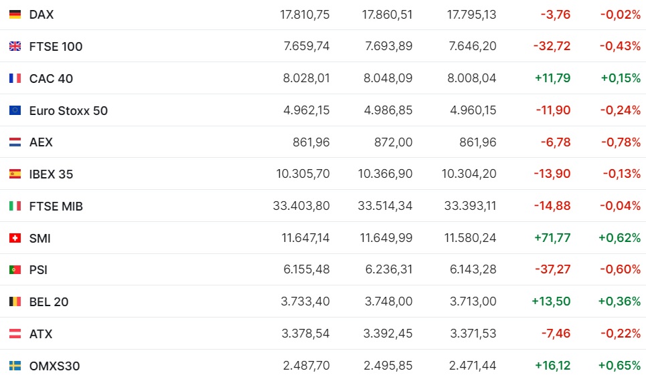646x375 pixels.
Task: Click the Swedish flag icon beside OMXS30
Action: (x=15, y=366)
